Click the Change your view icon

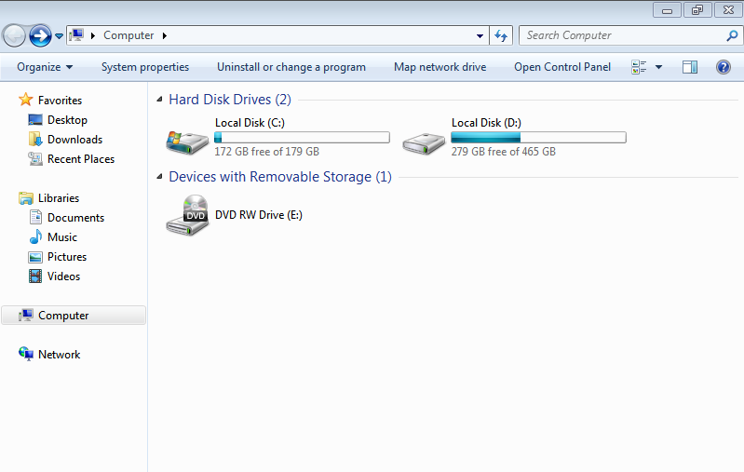coord(639,67)
